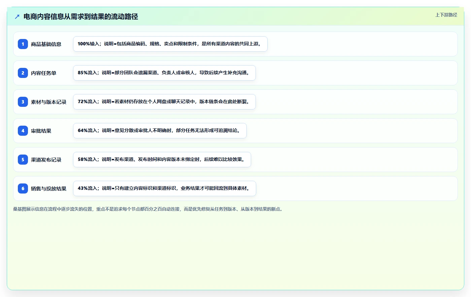The height and width of the screenshot is (297, 471).
Task: Click the 商品基础信息 label
Action: point(46,44)
